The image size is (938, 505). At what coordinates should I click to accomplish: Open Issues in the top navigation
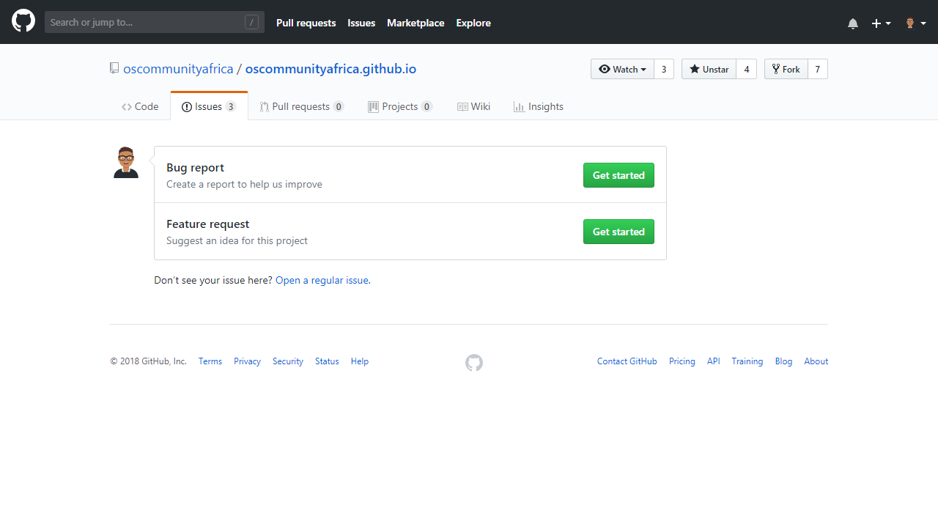pos(361,23)
